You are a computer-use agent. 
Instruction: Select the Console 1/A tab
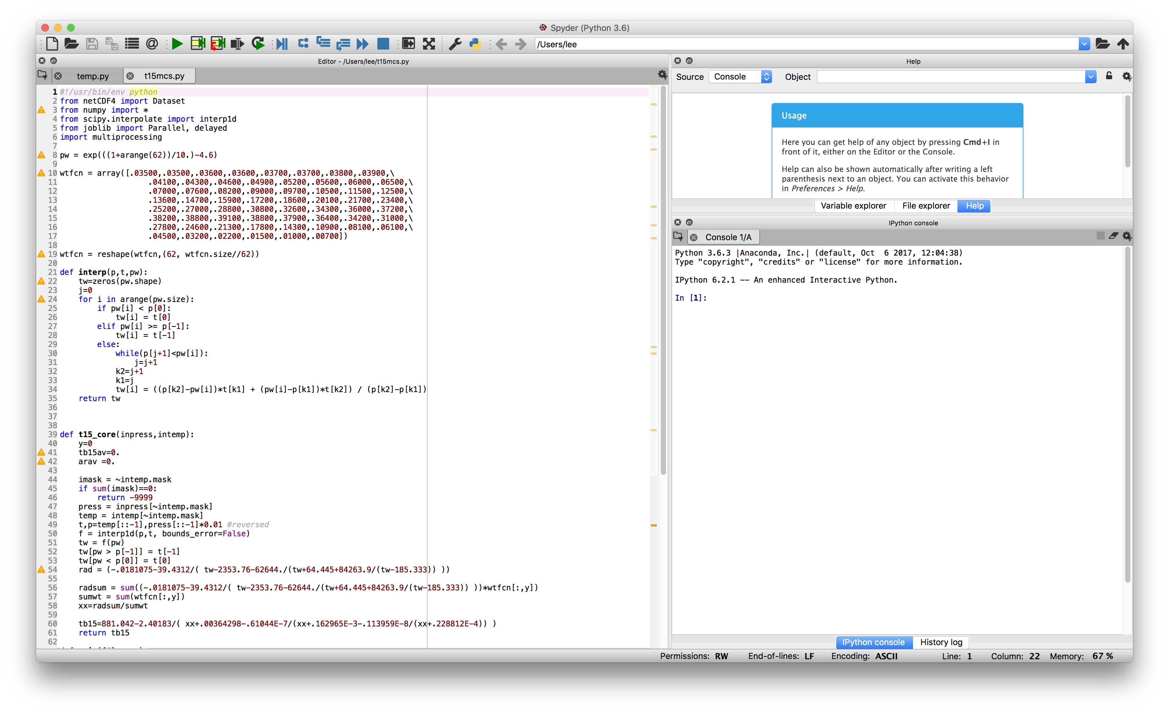point(728,237)
